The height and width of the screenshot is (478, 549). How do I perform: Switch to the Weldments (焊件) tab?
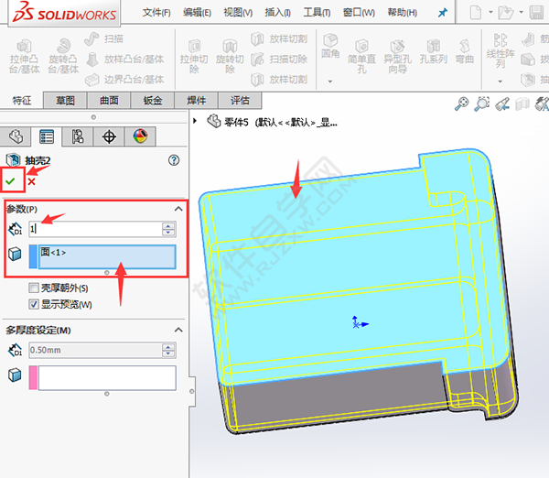click(x=197, y=101)
